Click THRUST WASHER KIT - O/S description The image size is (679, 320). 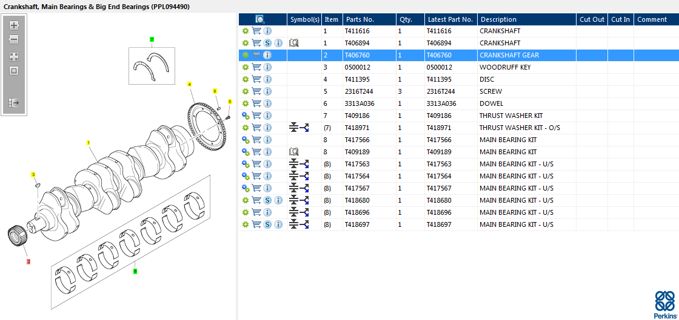[x=521, y=128]
